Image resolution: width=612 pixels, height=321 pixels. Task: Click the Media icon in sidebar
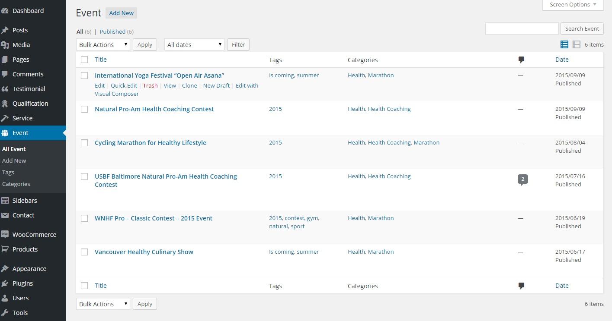pos(5,45)
